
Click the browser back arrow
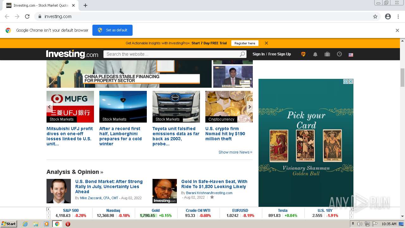[x=7, y=16]
